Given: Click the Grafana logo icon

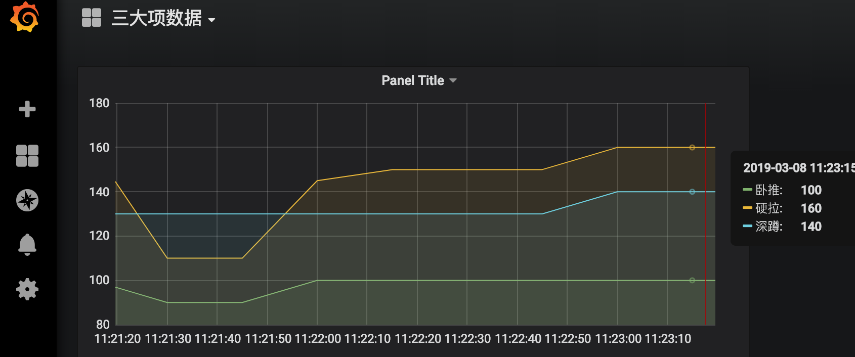Looking at the screenshot, I should pos(24,17).
